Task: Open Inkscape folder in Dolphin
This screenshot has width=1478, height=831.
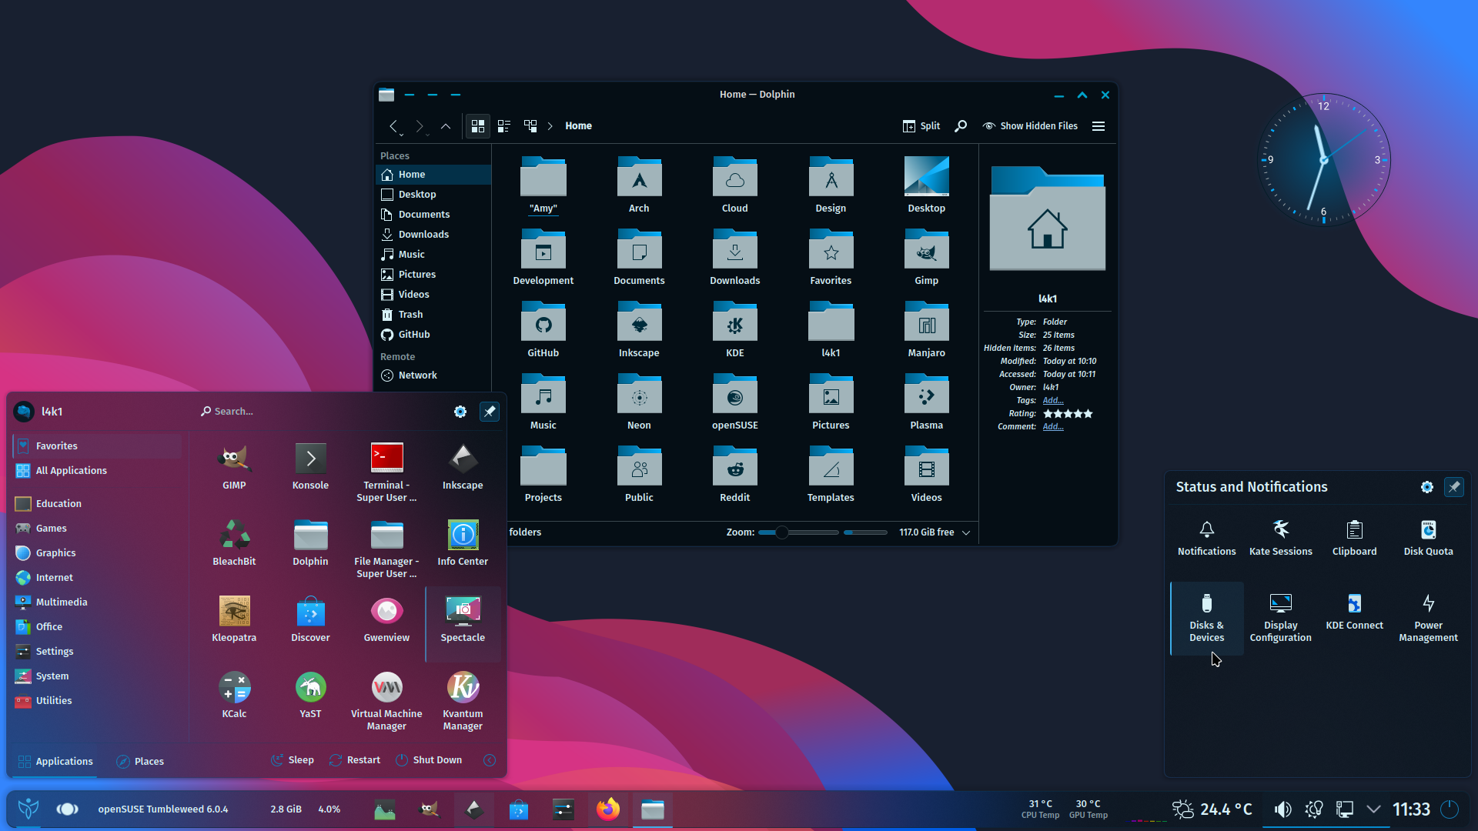Action: 639,329
